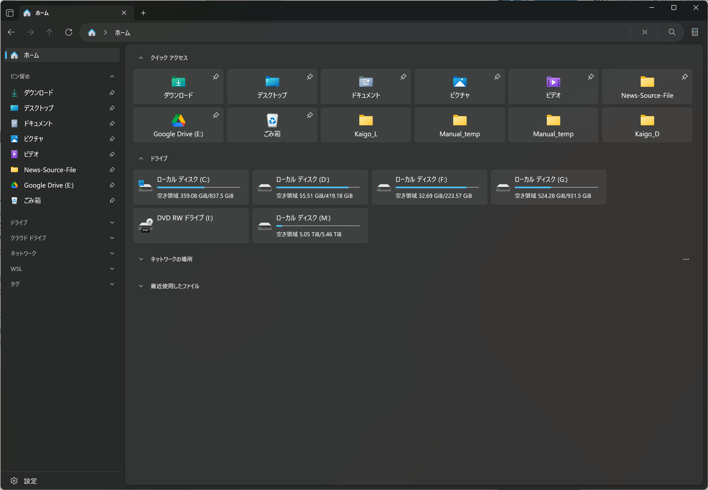The image size is (708, 490).
Task: Select ホーム in the sidebar
Action: pos(31,55)
